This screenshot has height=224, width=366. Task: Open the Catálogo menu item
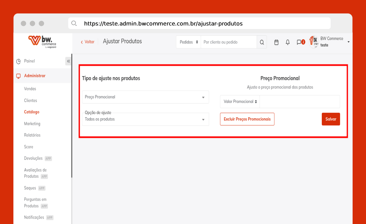pos(32,112)
